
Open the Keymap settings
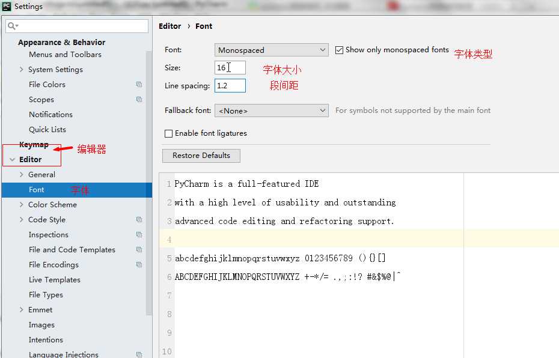coord(34,145)
